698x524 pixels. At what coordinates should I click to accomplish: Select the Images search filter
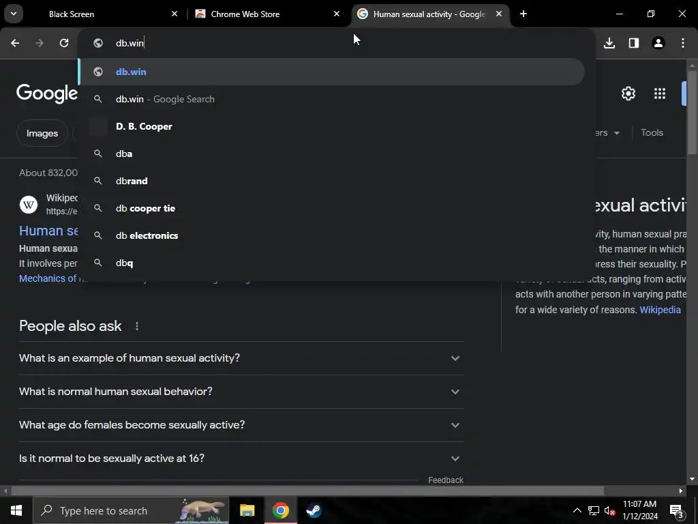tap(42, 133)
